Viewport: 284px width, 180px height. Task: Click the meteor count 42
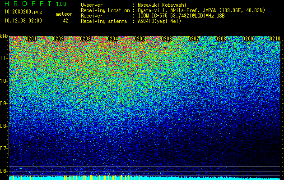point(65,21)
